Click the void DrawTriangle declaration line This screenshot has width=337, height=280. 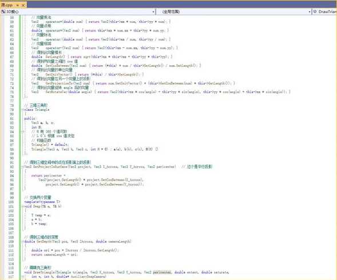pos(126,272)
